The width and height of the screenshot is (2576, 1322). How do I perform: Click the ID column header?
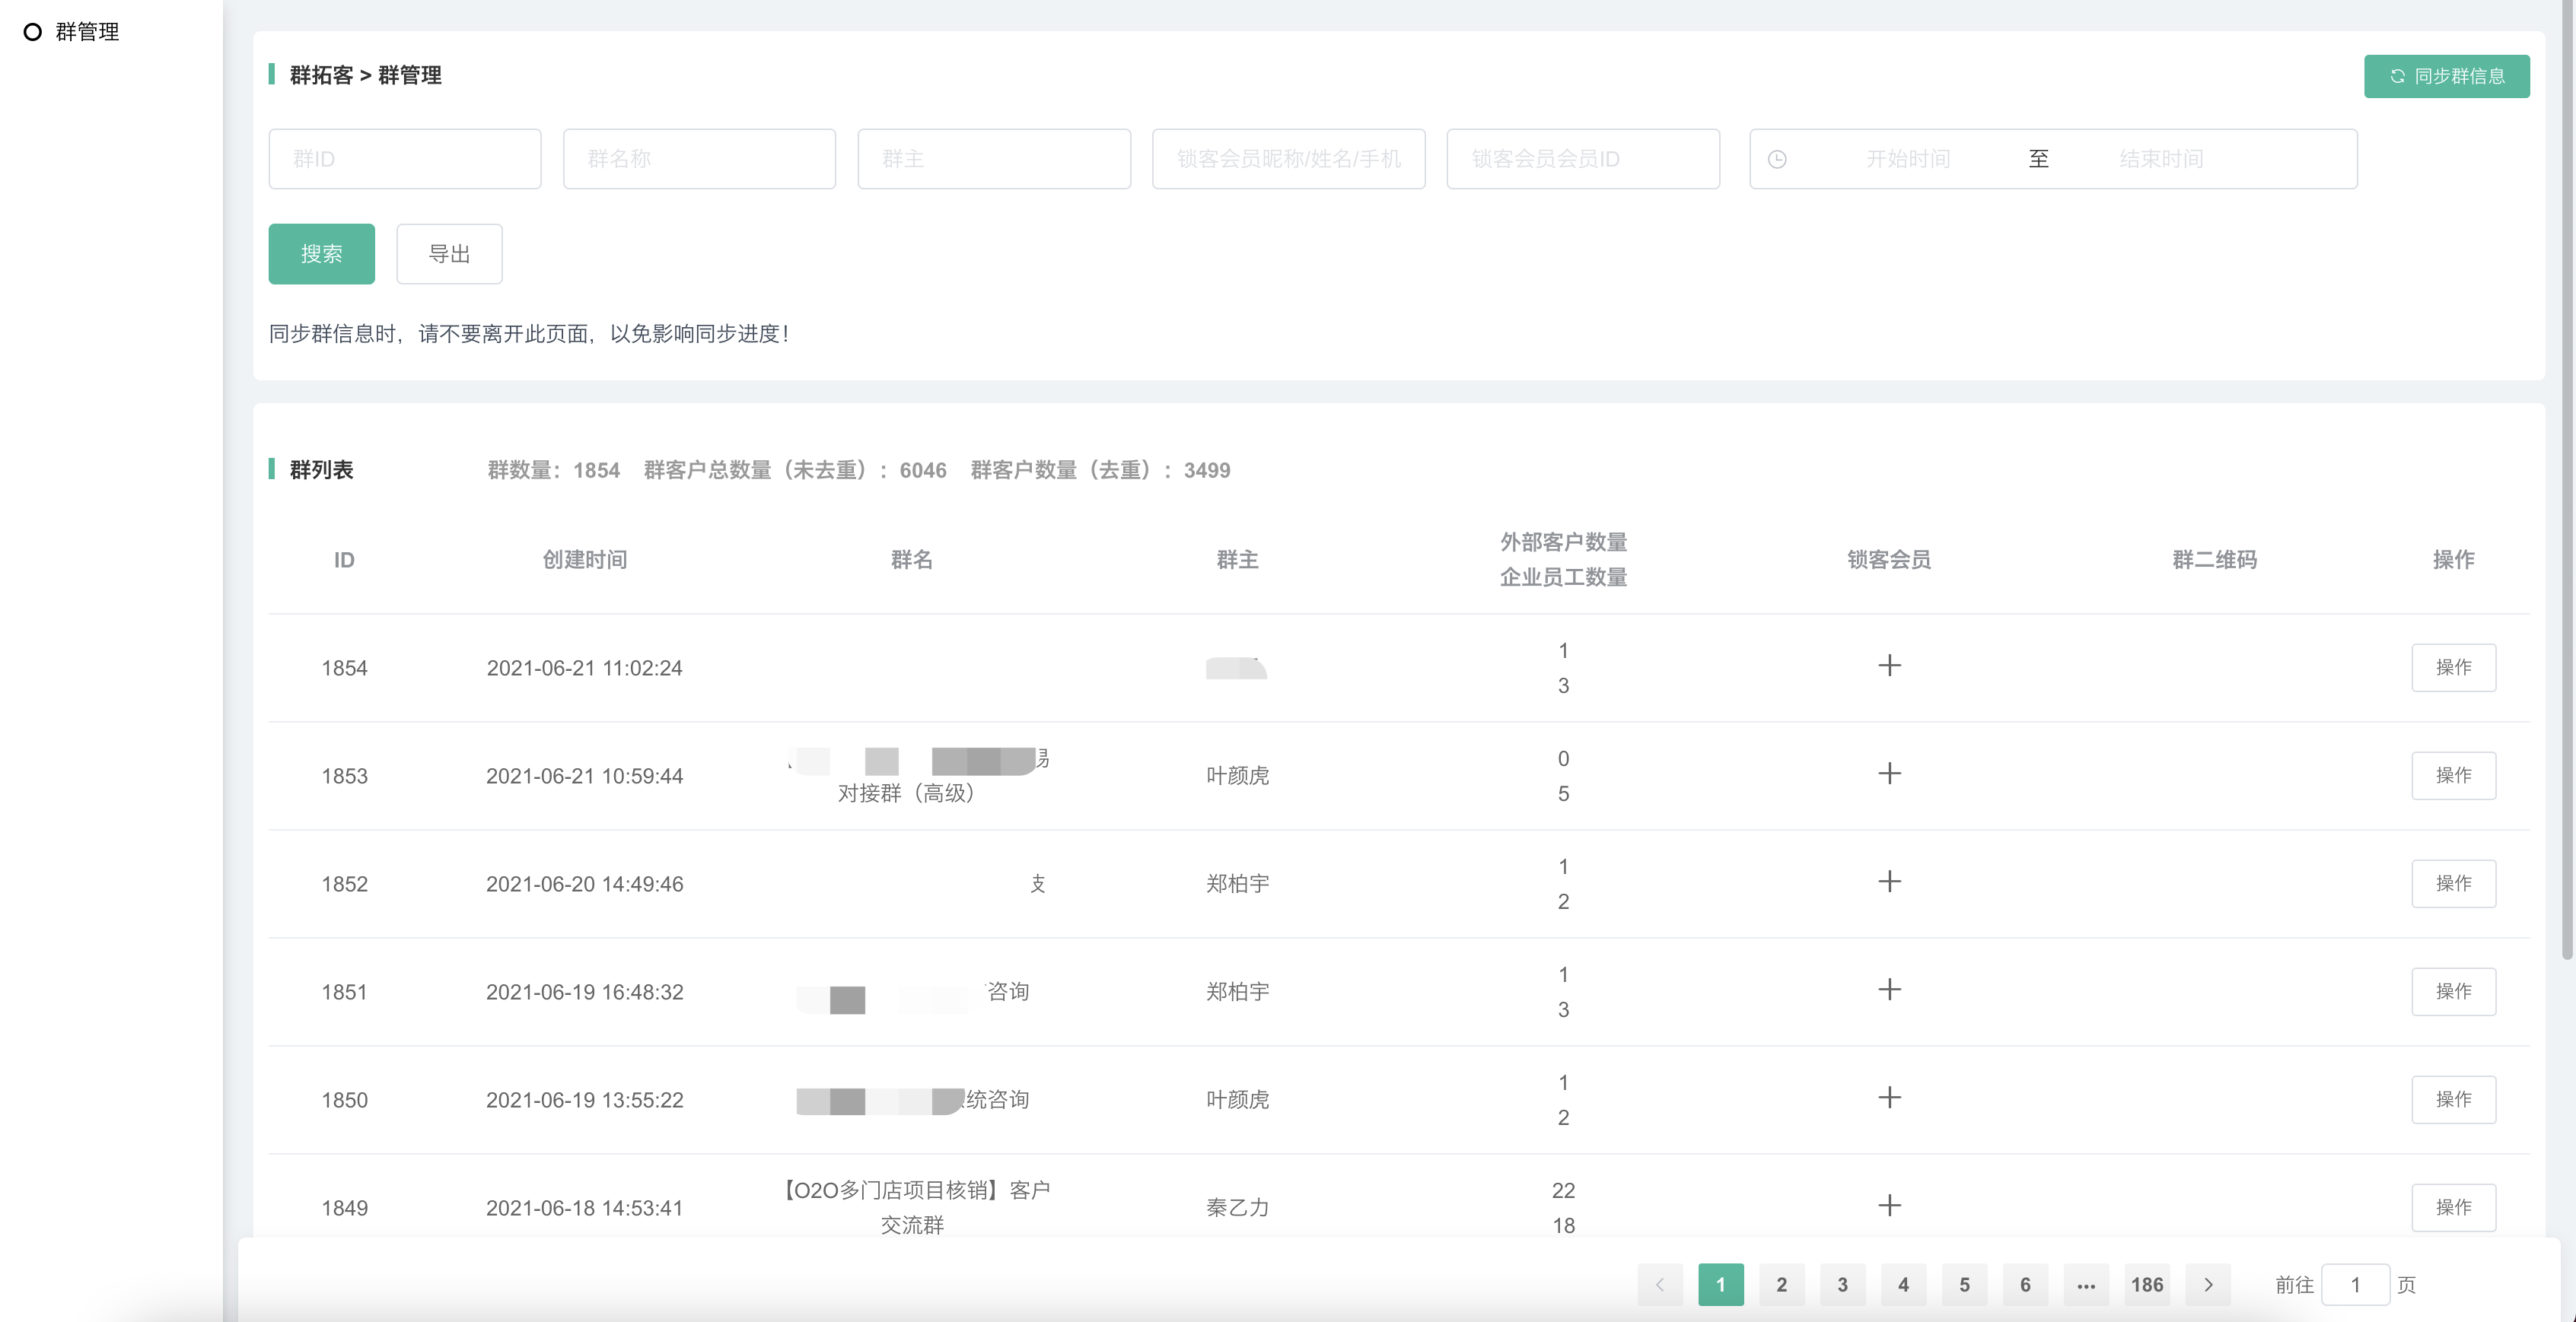pos(344,560)
